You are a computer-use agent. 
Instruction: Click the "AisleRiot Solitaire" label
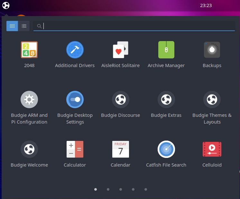pyautogui.click(x=120, y=65)
